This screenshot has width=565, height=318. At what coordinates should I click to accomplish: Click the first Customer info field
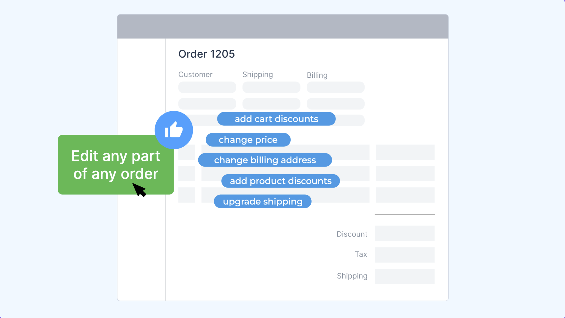tap(207, 87)
